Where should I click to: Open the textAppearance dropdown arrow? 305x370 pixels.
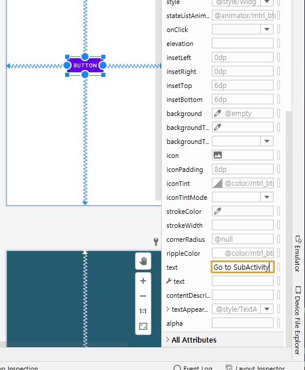tap(267, 309)
